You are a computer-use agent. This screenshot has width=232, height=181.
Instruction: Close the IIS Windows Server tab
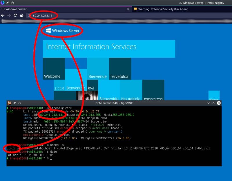pos(128,9)
